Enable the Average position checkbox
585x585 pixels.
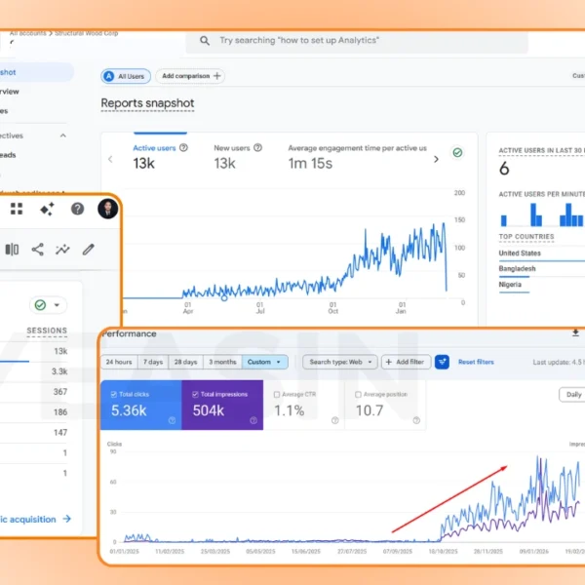coord(359,395)
